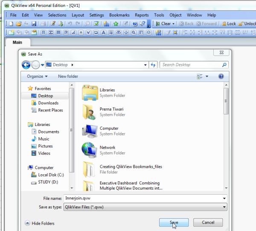
Task: Click the New folder button
Action: (68, 76)
